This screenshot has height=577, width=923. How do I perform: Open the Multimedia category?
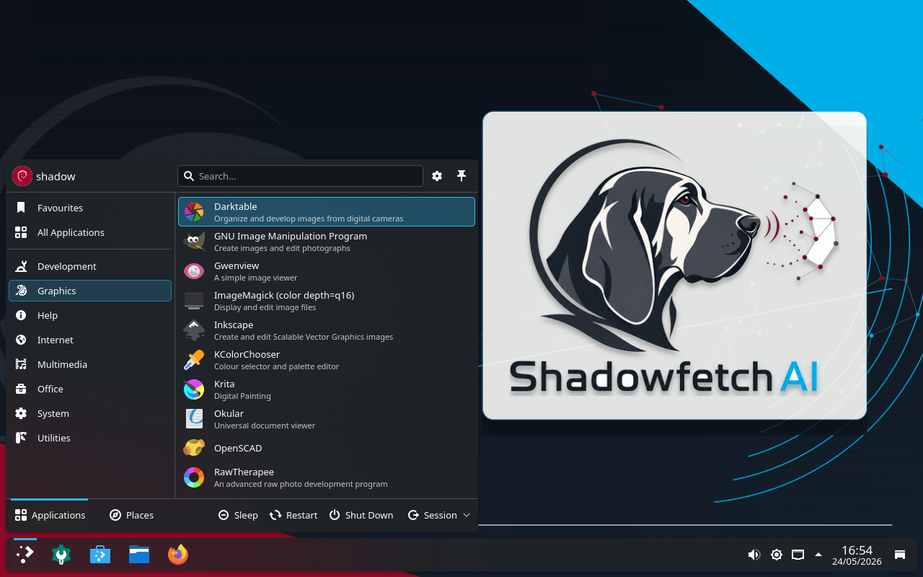pos(90,364)
